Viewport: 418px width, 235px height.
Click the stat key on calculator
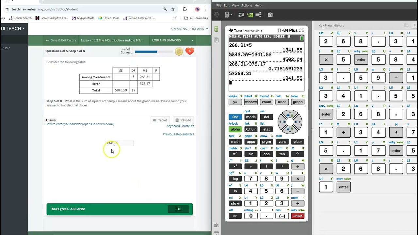coord(266,129)
